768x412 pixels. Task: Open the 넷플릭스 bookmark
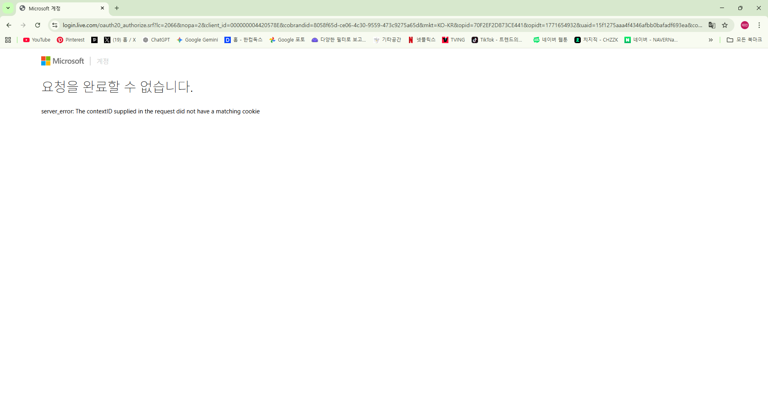[422, 40]
